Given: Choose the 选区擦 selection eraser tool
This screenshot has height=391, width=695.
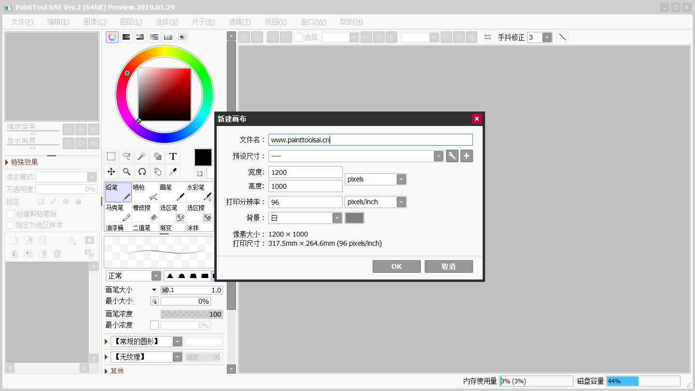Looking at the screenshot, I should point(199,212).
